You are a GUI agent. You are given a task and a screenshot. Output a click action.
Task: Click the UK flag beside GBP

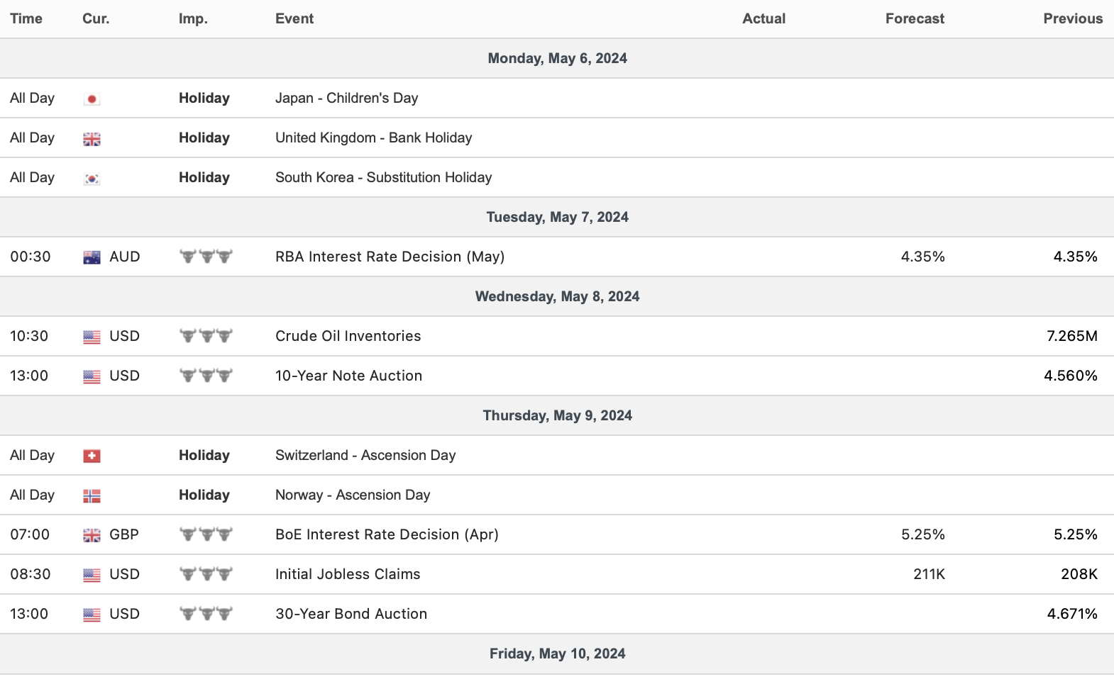coord(92,535)
